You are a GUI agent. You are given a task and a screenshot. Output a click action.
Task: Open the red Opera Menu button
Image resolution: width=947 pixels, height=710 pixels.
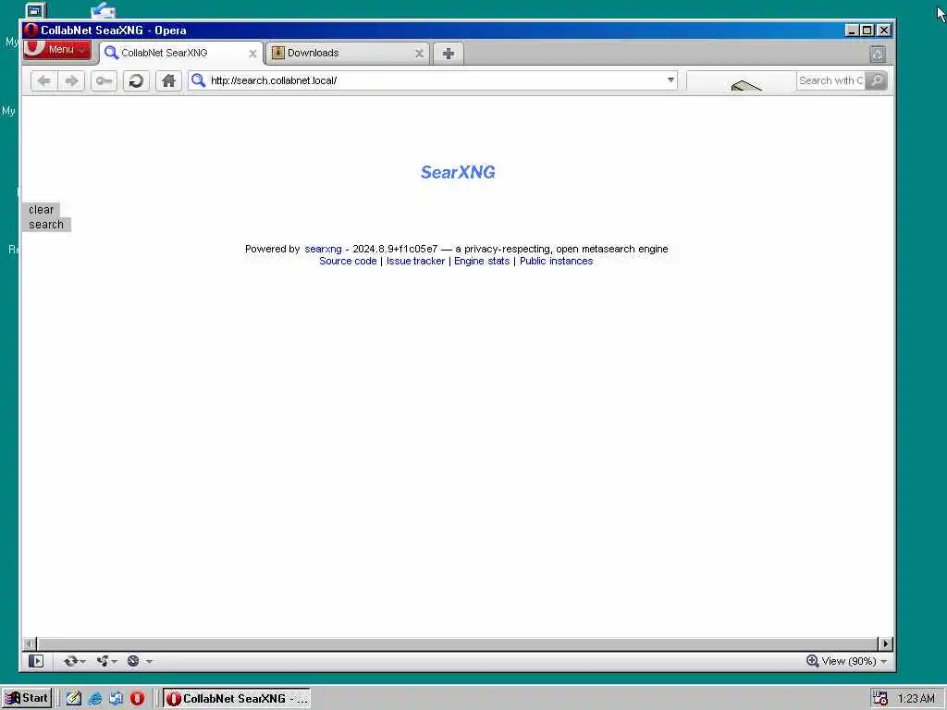coord(57,50)
